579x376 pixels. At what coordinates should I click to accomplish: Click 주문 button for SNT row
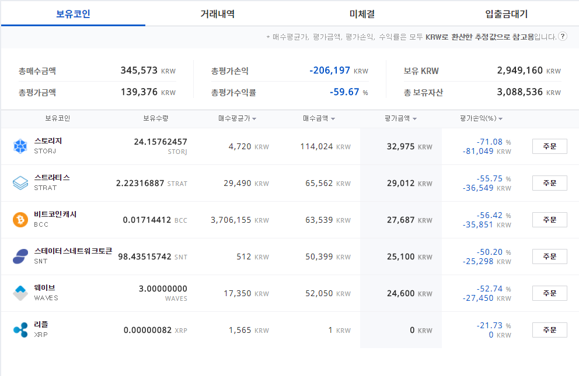549,256
